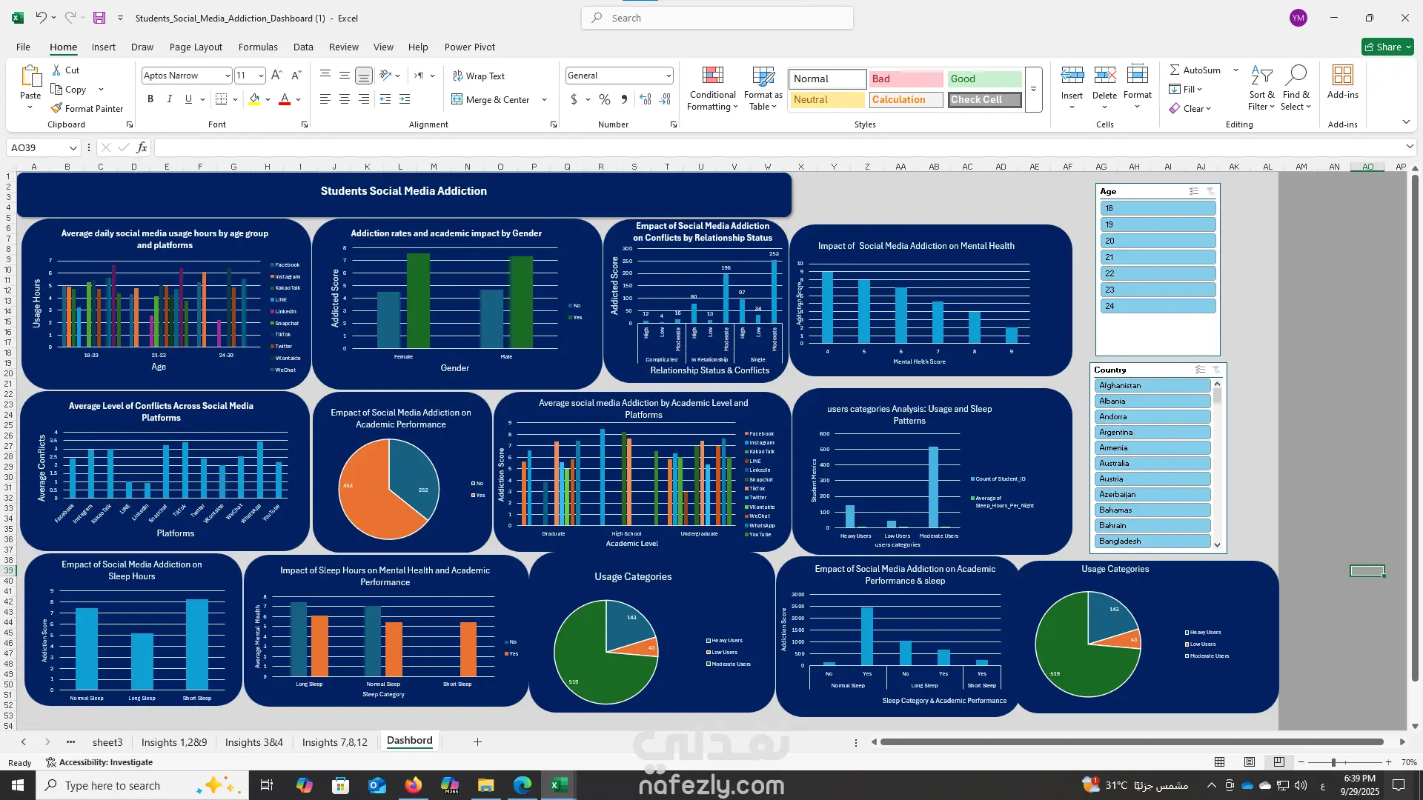The height and width of the screenshot is (800, 1423).
Task: Expand the number format dropdown
Action: pos(668,76)
